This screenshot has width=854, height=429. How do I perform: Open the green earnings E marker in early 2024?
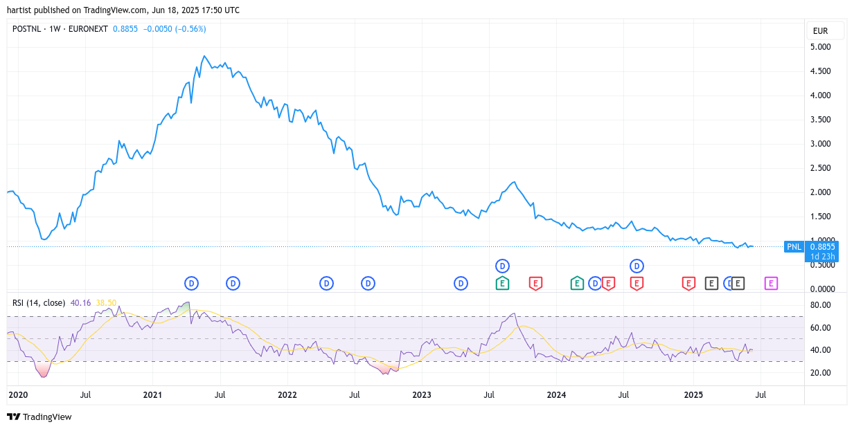[577, 283]
